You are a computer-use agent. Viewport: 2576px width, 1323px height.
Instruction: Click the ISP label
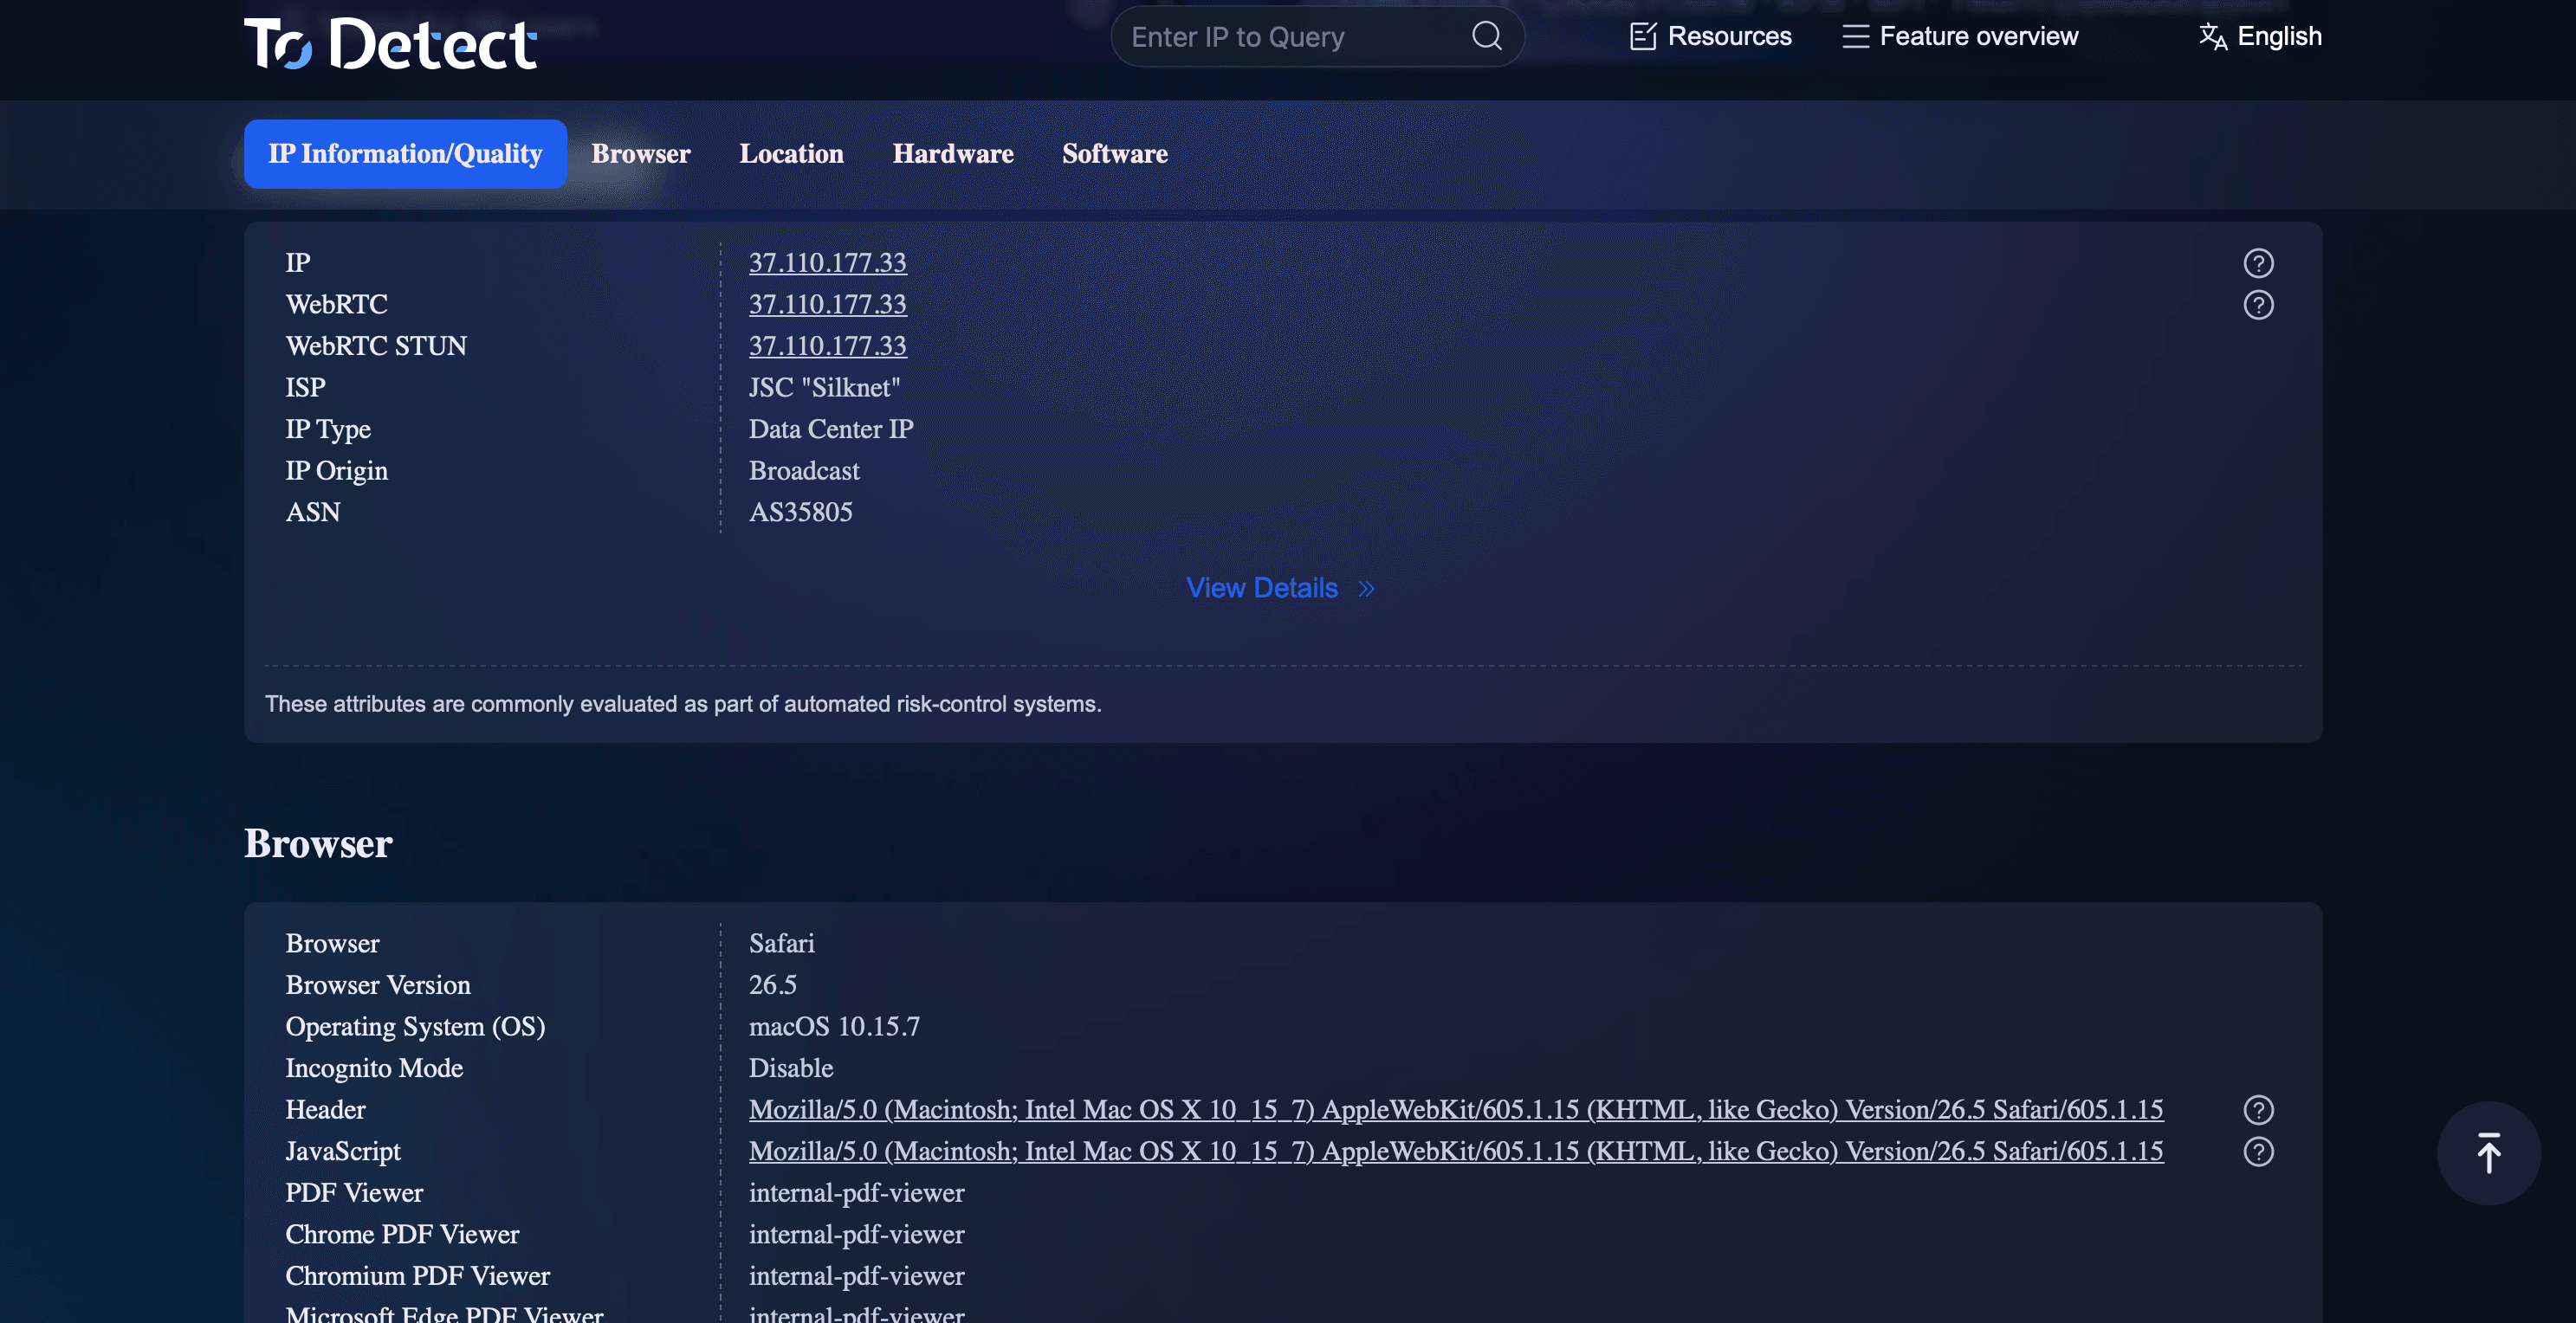pos(305,388)
